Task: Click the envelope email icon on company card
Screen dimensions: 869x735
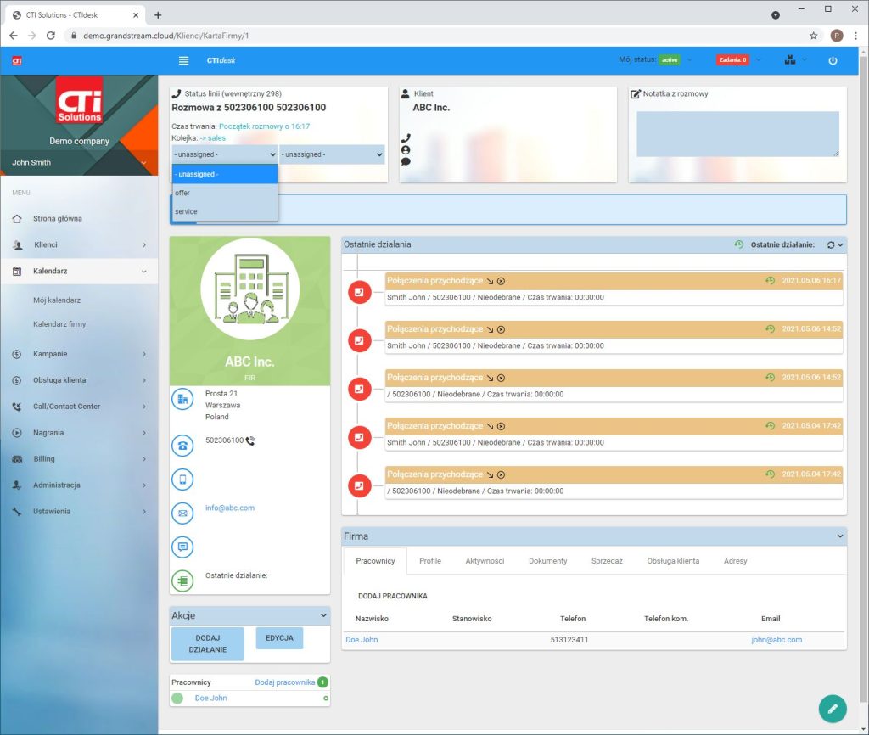Action: click(182, 513)
